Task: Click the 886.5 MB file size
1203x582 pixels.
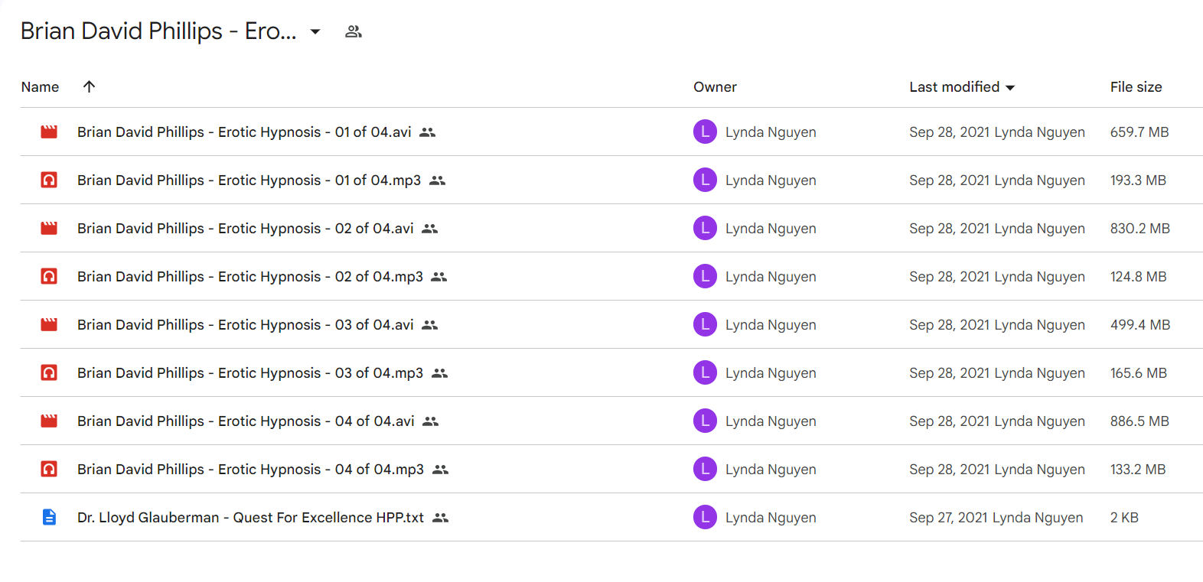Action: (1139, 421)
